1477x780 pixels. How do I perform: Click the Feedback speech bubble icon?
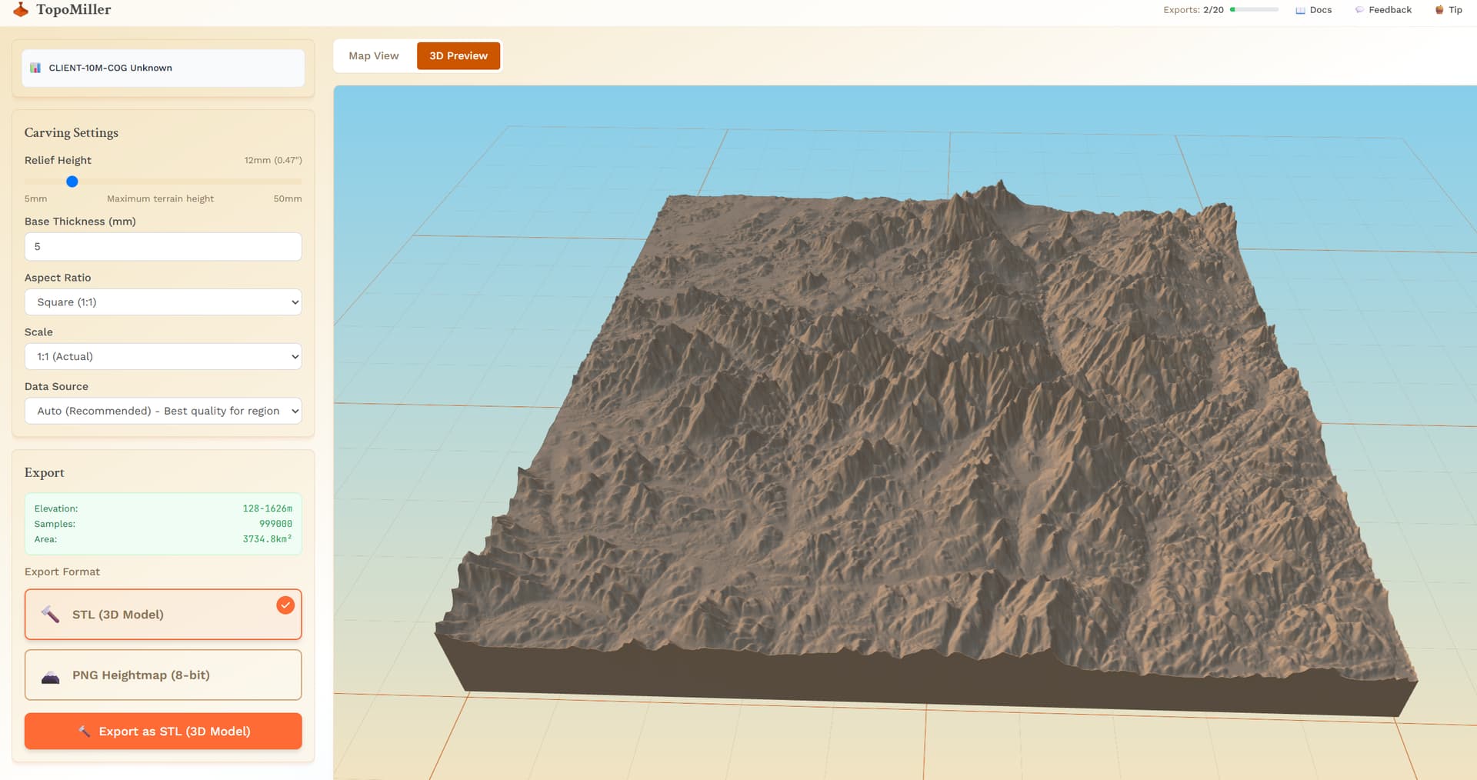(1359, 10)
